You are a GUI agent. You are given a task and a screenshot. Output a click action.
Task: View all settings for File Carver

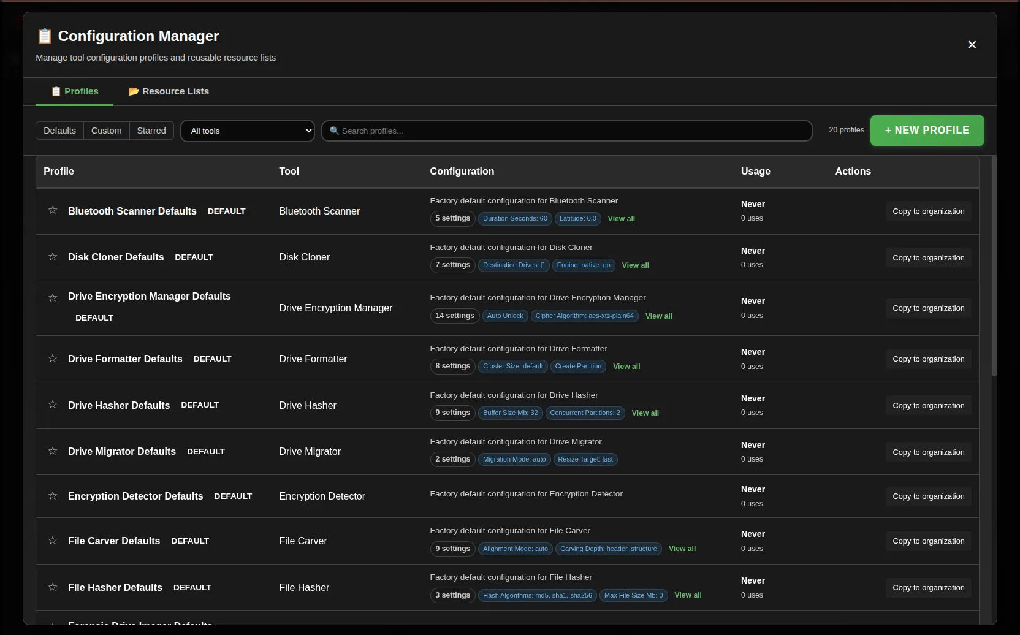tap(682, 549)
